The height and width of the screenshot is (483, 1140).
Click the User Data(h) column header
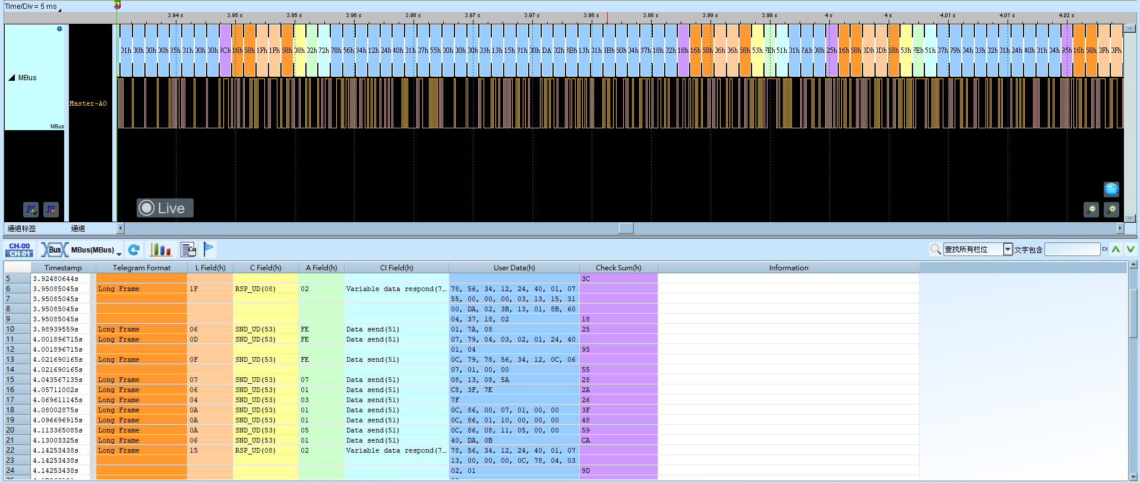click(x=514, y=268)
